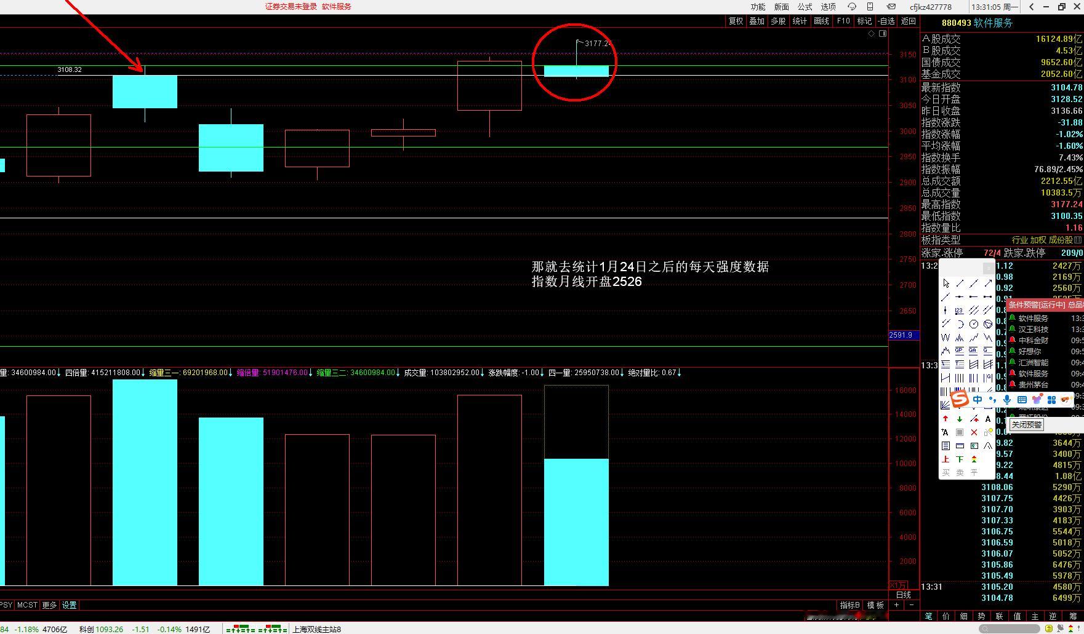Viewport: 1084px width, 634px height.
Task: Select the GA drawing tool
Action: click(x=973, y=351)
